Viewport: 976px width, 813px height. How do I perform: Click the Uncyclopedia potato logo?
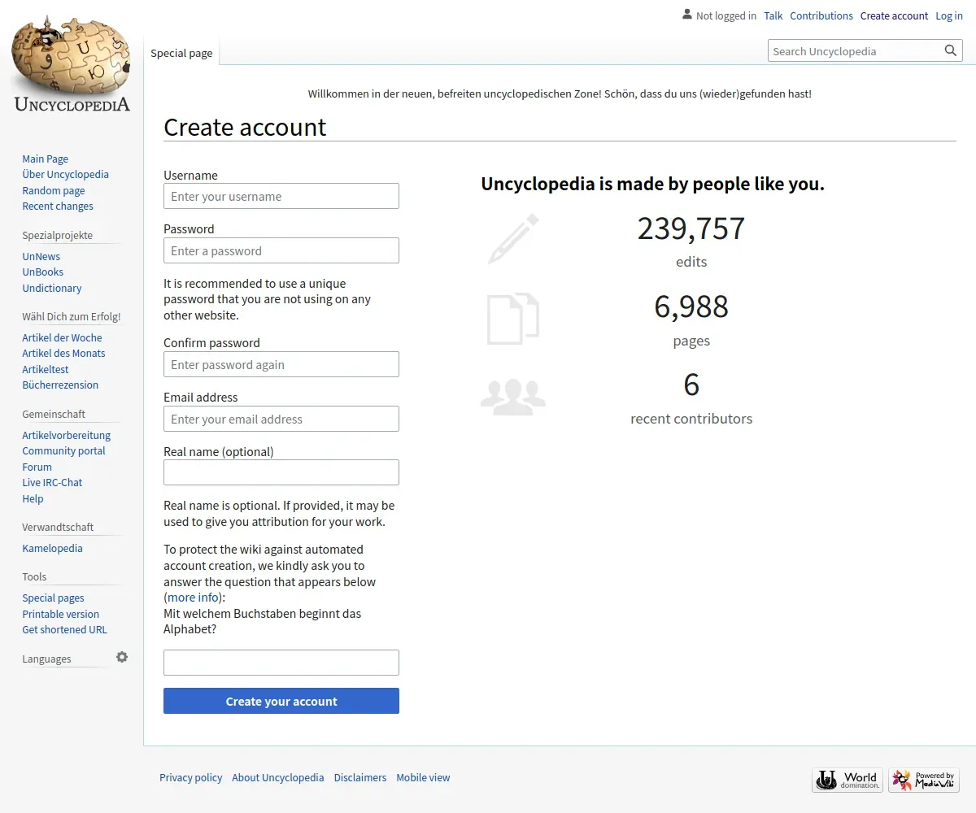pyautogui.click(x=72, y=63)
